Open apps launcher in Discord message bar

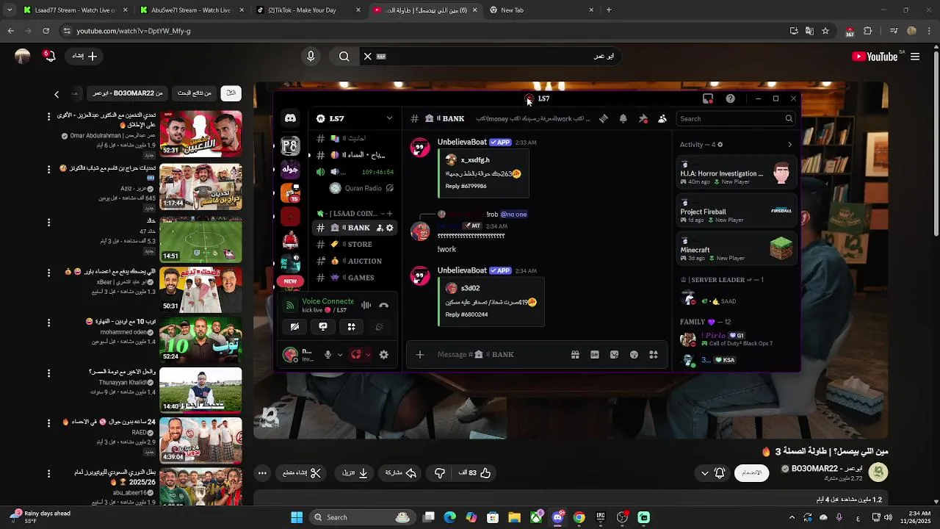653,355
